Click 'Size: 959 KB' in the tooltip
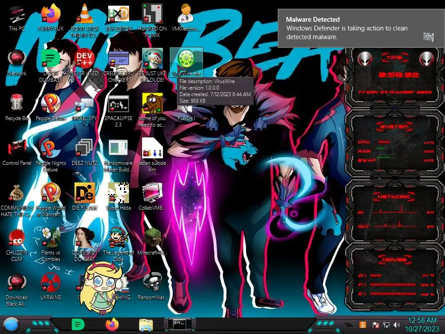The width and height of the screenshot is (445, 334). pyautogui.click(x=193, y=101)
